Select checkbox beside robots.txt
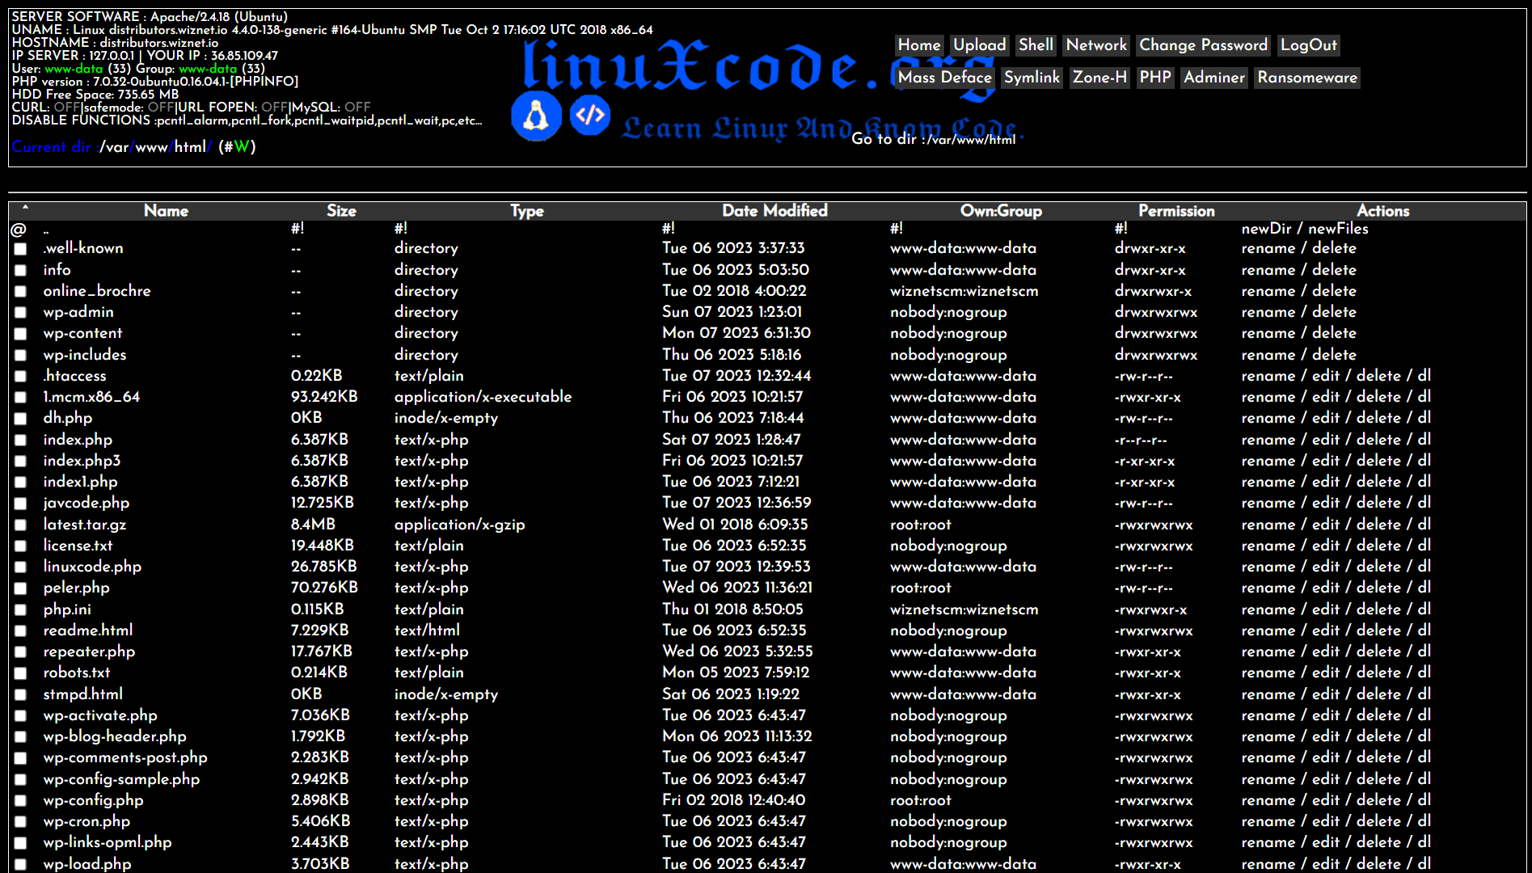Viewport: 1532px width, 873px height. [x=20, y=673]
